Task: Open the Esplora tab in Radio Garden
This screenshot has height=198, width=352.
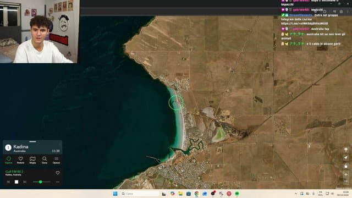Action: (9, 160)
